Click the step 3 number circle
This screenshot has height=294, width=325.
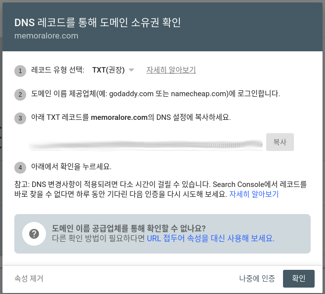(x=20, y=118)
